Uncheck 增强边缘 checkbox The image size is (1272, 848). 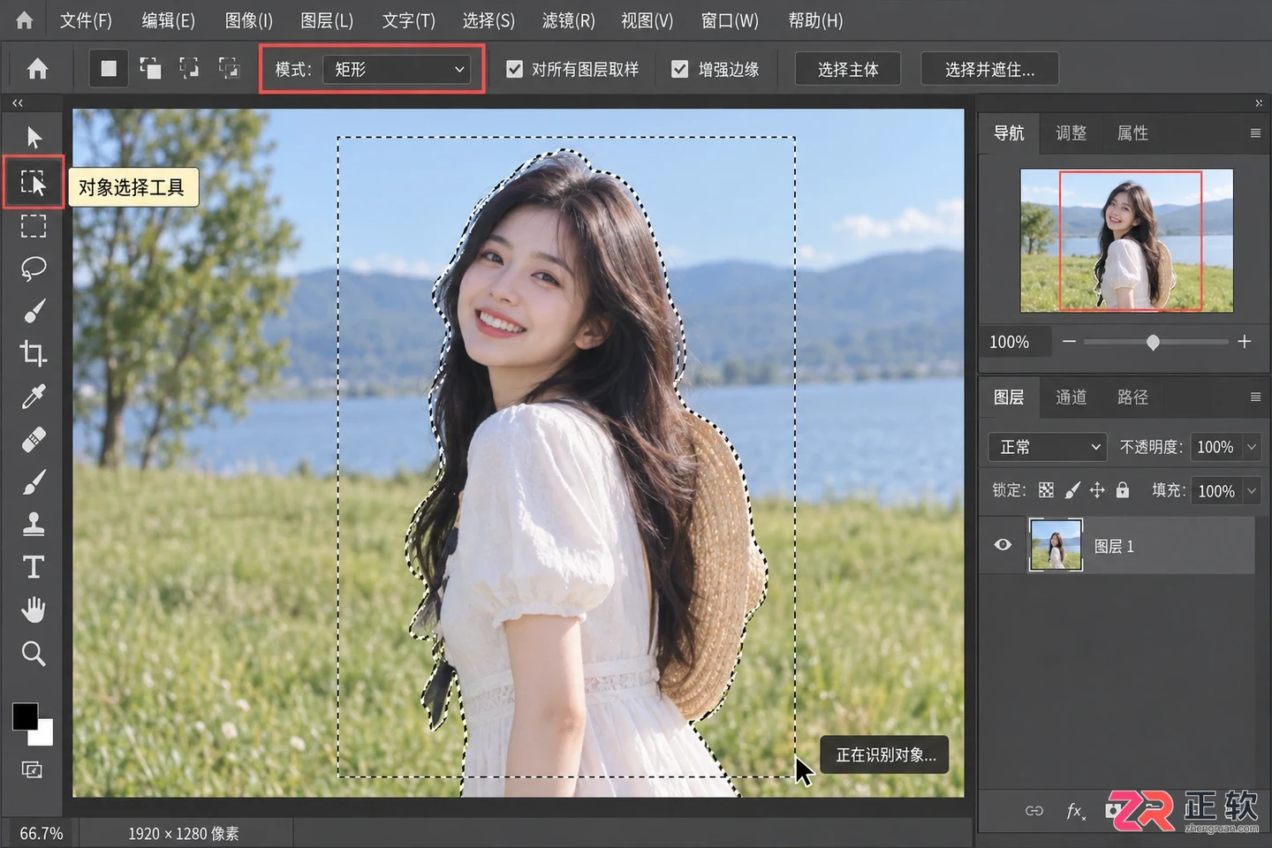(x=679, y=69)
